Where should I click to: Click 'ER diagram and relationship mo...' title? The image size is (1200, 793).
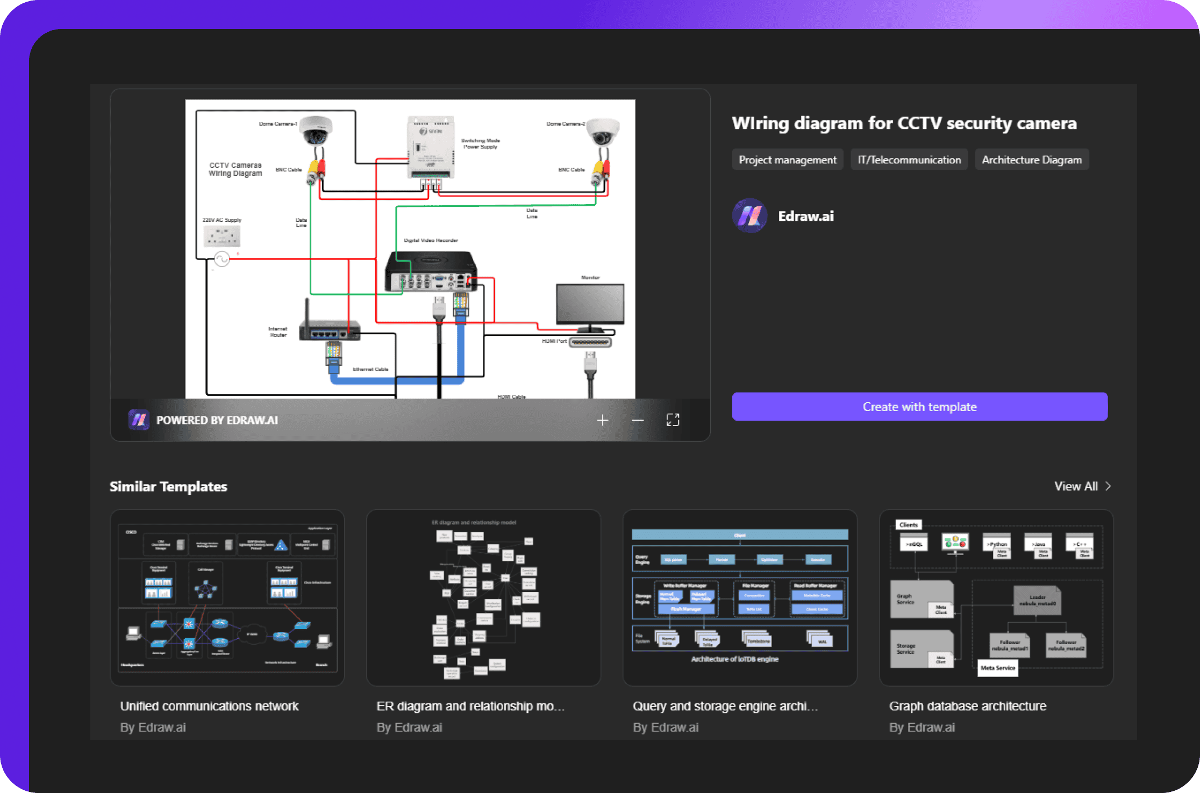pyautogui.click(x=470, y=706)
